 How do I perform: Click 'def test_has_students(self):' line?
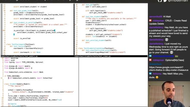click(x=95, y=17)
